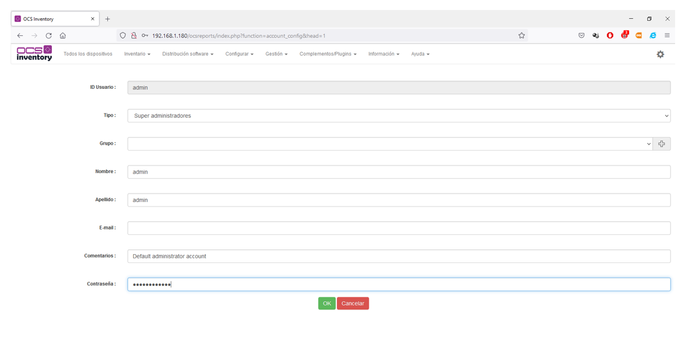This screenshot has height=356, width=681.
Task: Click the orange extension icon in toolbar
Action: click(639, 35)
